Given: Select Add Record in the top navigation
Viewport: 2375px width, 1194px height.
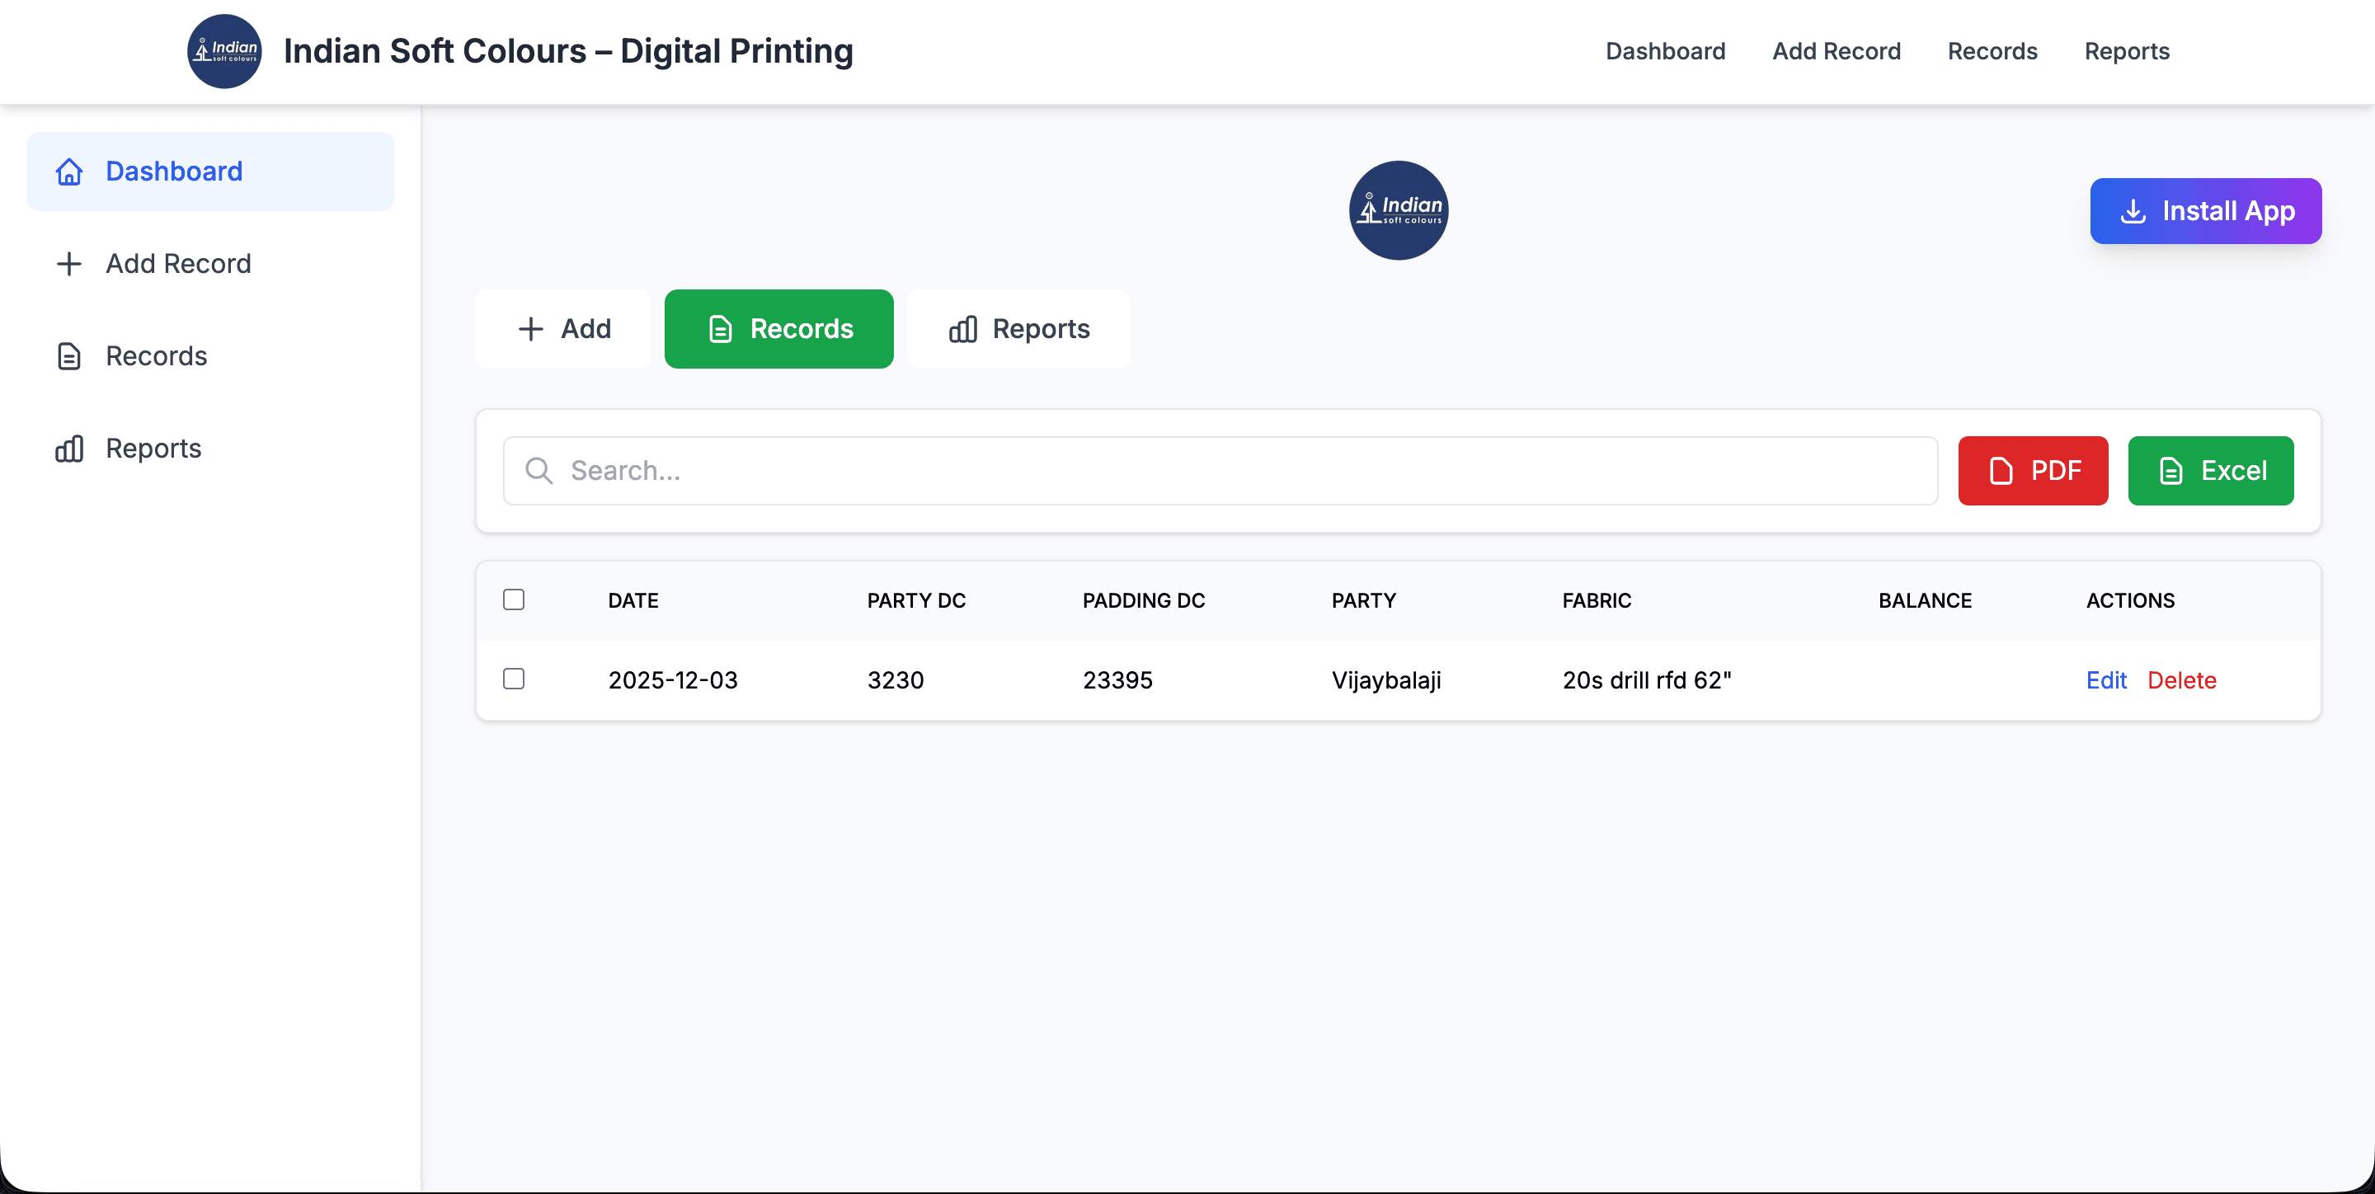Looking at the screenshot, I should 1836,50.
